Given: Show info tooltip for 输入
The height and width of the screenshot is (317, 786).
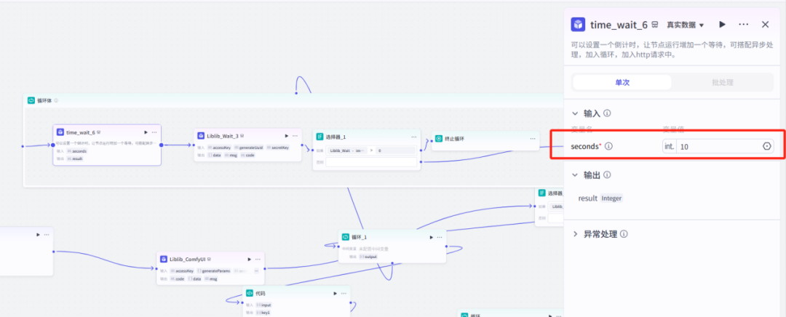Looking at the screenshot, I should pyautogui.click(x=607, y=113).
